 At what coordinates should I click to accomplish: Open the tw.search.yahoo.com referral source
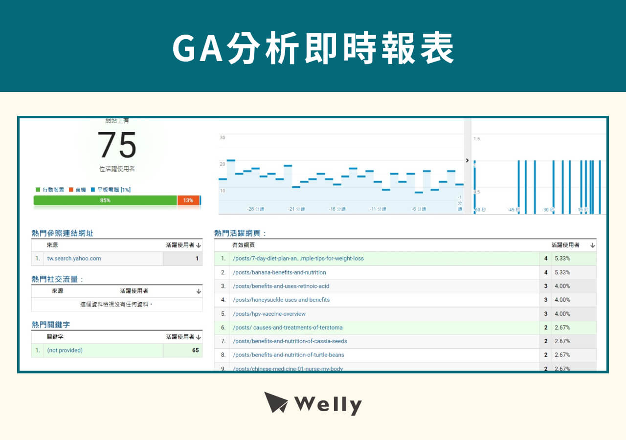(x=74, y=259)
